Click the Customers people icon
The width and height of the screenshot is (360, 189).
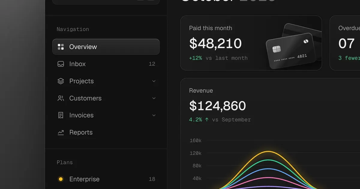(x=61, y=98)
